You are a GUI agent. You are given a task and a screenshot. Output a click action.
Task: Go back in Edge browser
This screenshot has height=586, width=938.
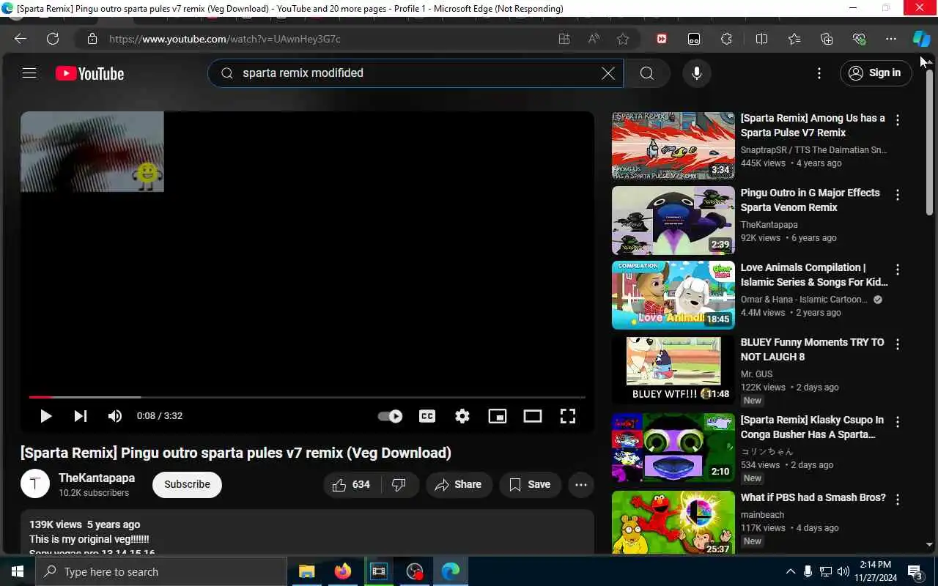(x=21, y=39)
